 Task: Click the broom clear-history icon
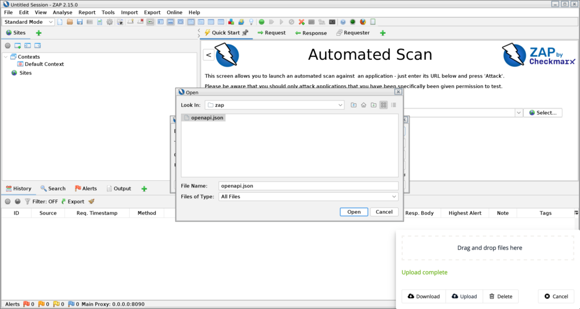(x=91, y=201)
